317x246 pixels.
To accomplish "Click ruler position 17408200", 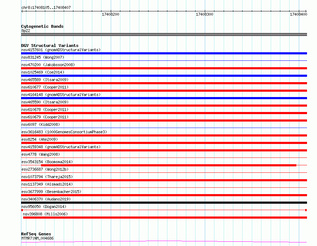I will 110,14.
